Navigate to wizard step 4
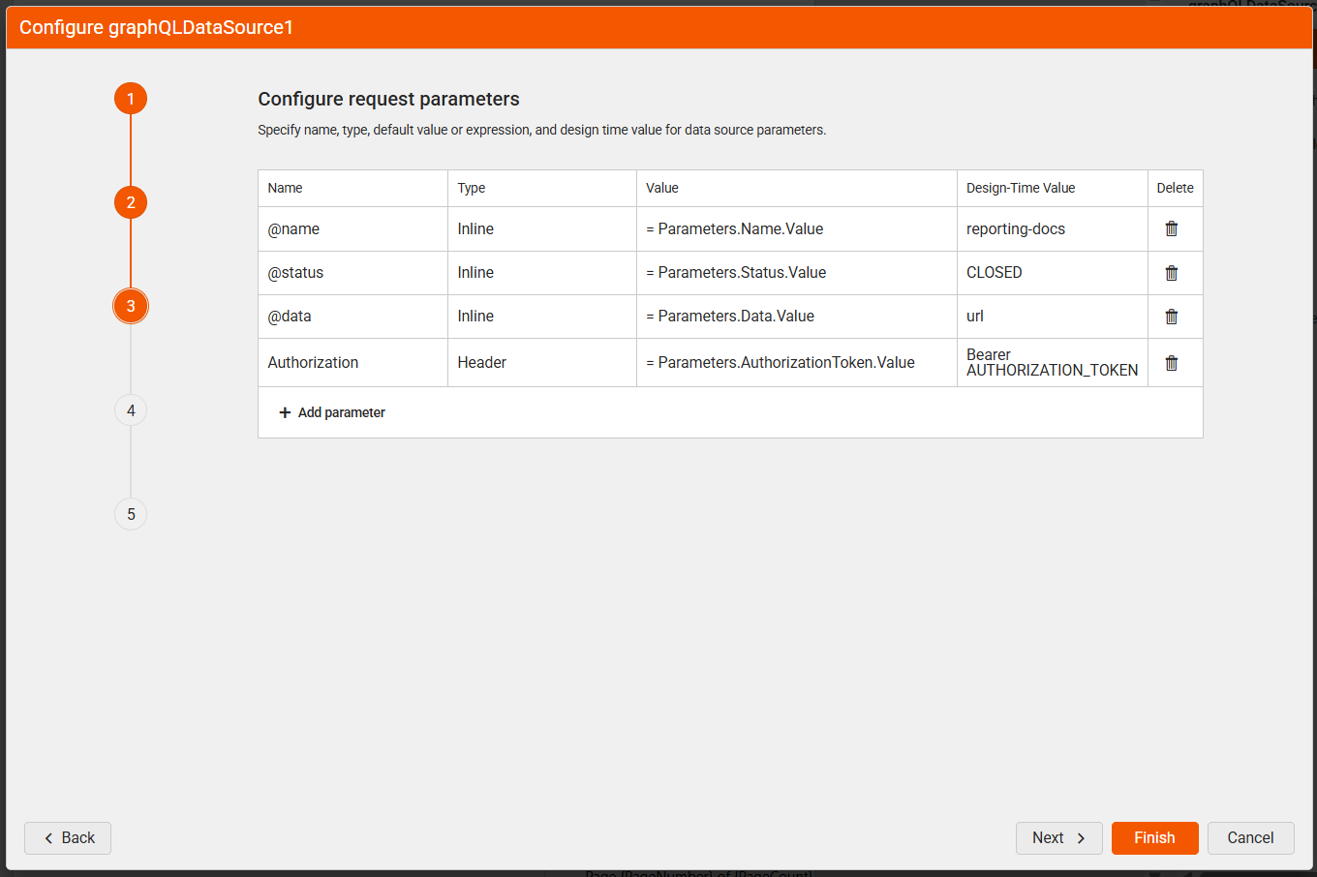The image size is (1317, 877). tap(131, 410)
